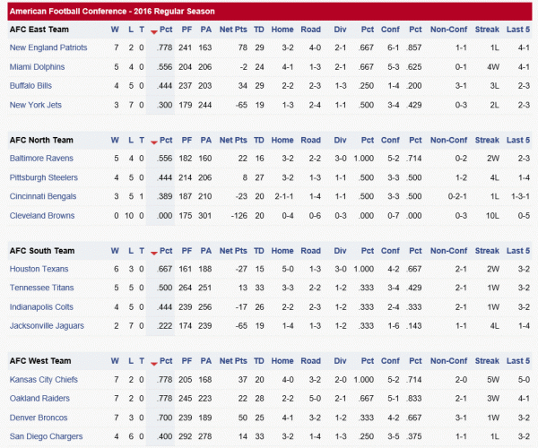Select Cincinnati Bengals 0-2-1 non-conference record

pyautogui.click(x=457, y=196)
